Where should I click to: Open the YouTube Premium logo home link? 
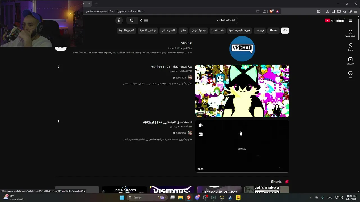pos(334,20)
